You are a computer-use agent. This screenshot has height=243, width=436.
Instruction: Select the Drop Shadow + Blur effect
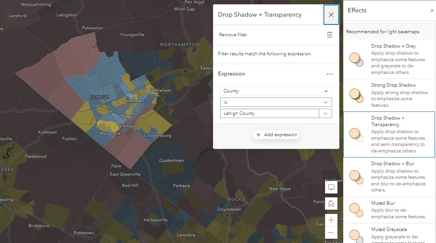389,177
